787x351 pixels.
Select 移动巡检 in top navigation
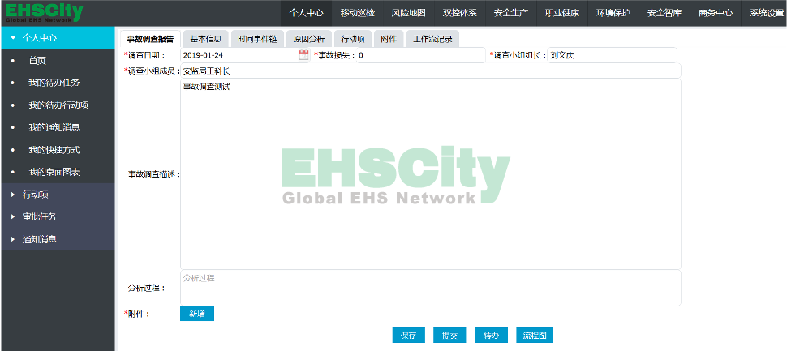click(x=357, y=13)
